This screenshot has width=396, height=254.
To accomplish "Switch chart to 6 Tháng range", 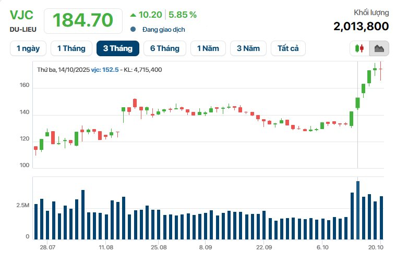I will click(x=164, y=48).
